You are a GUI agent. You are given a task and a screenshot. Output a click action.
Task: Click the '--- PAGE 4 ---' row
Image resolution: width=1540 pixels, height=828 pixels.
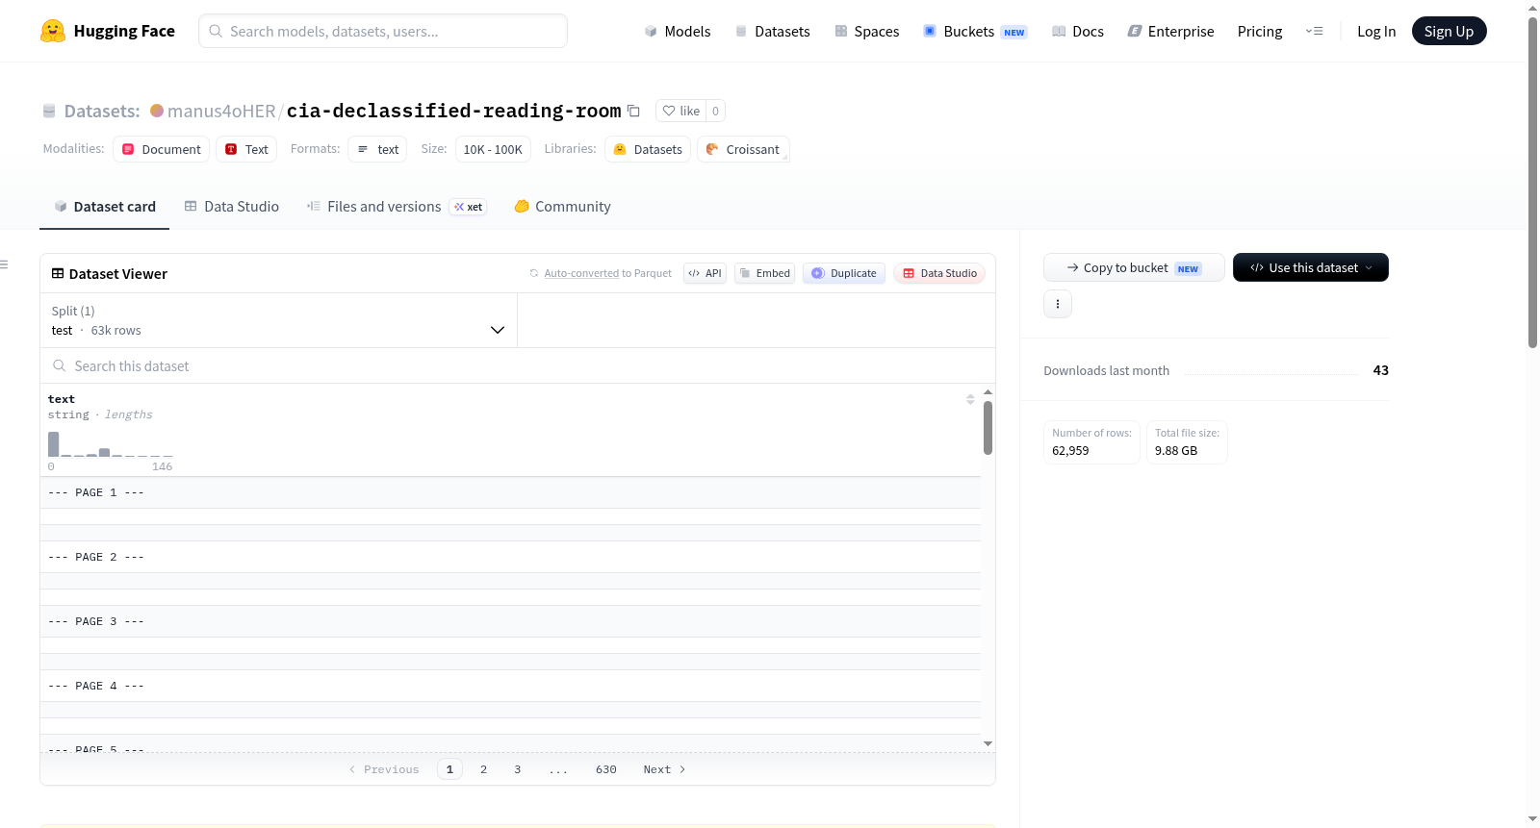coord(510,686)
